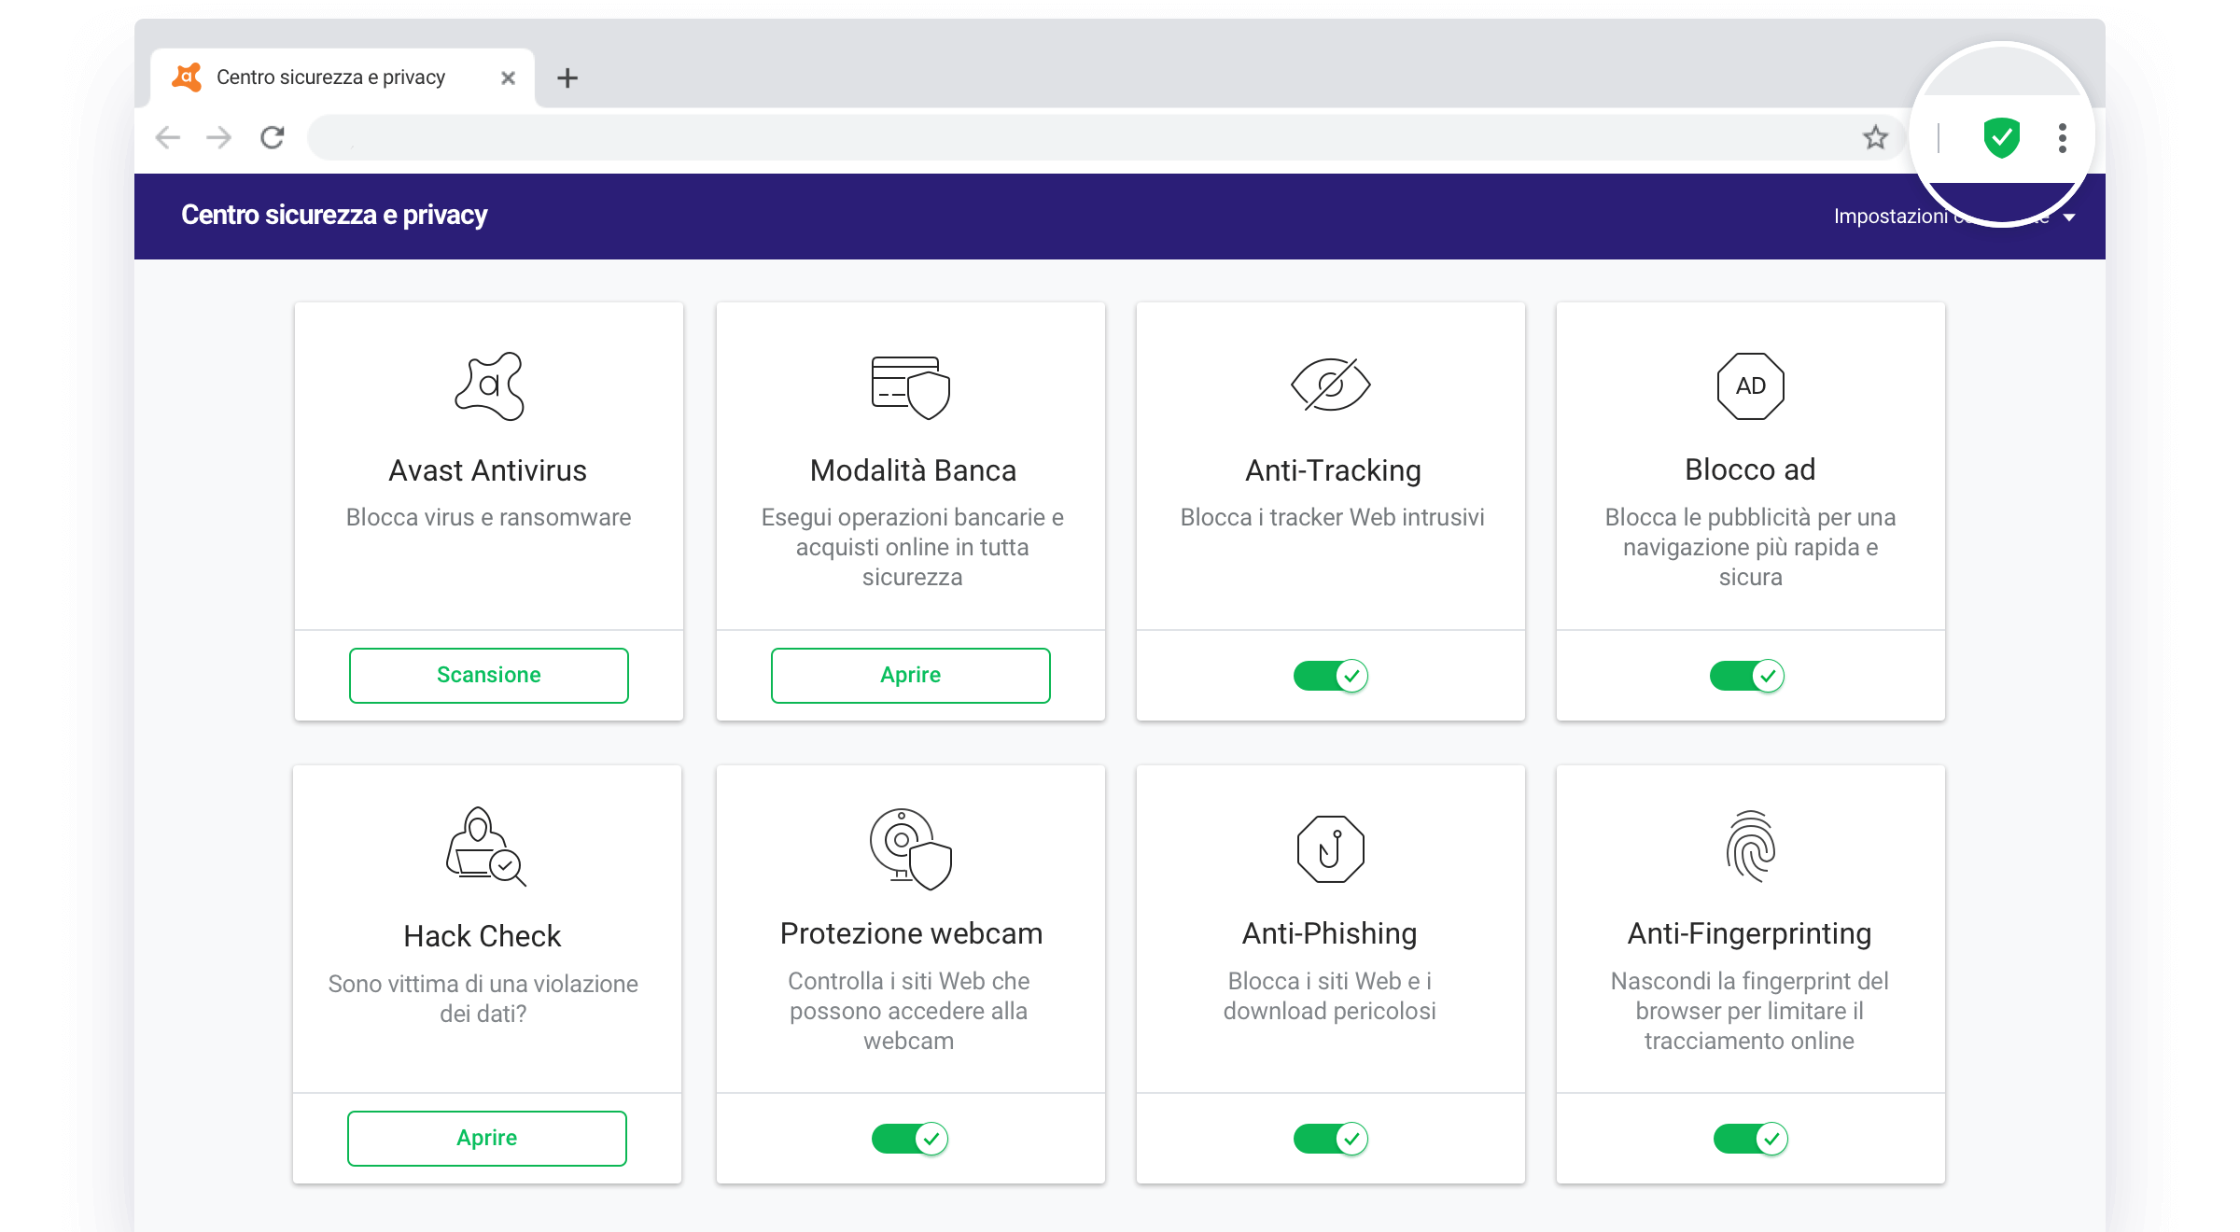Click the Avast Antivirus shield icon
Image resolution: width=2240 pixels, height=1232 pixels.
pyautogui.click(x=488, y=385)
